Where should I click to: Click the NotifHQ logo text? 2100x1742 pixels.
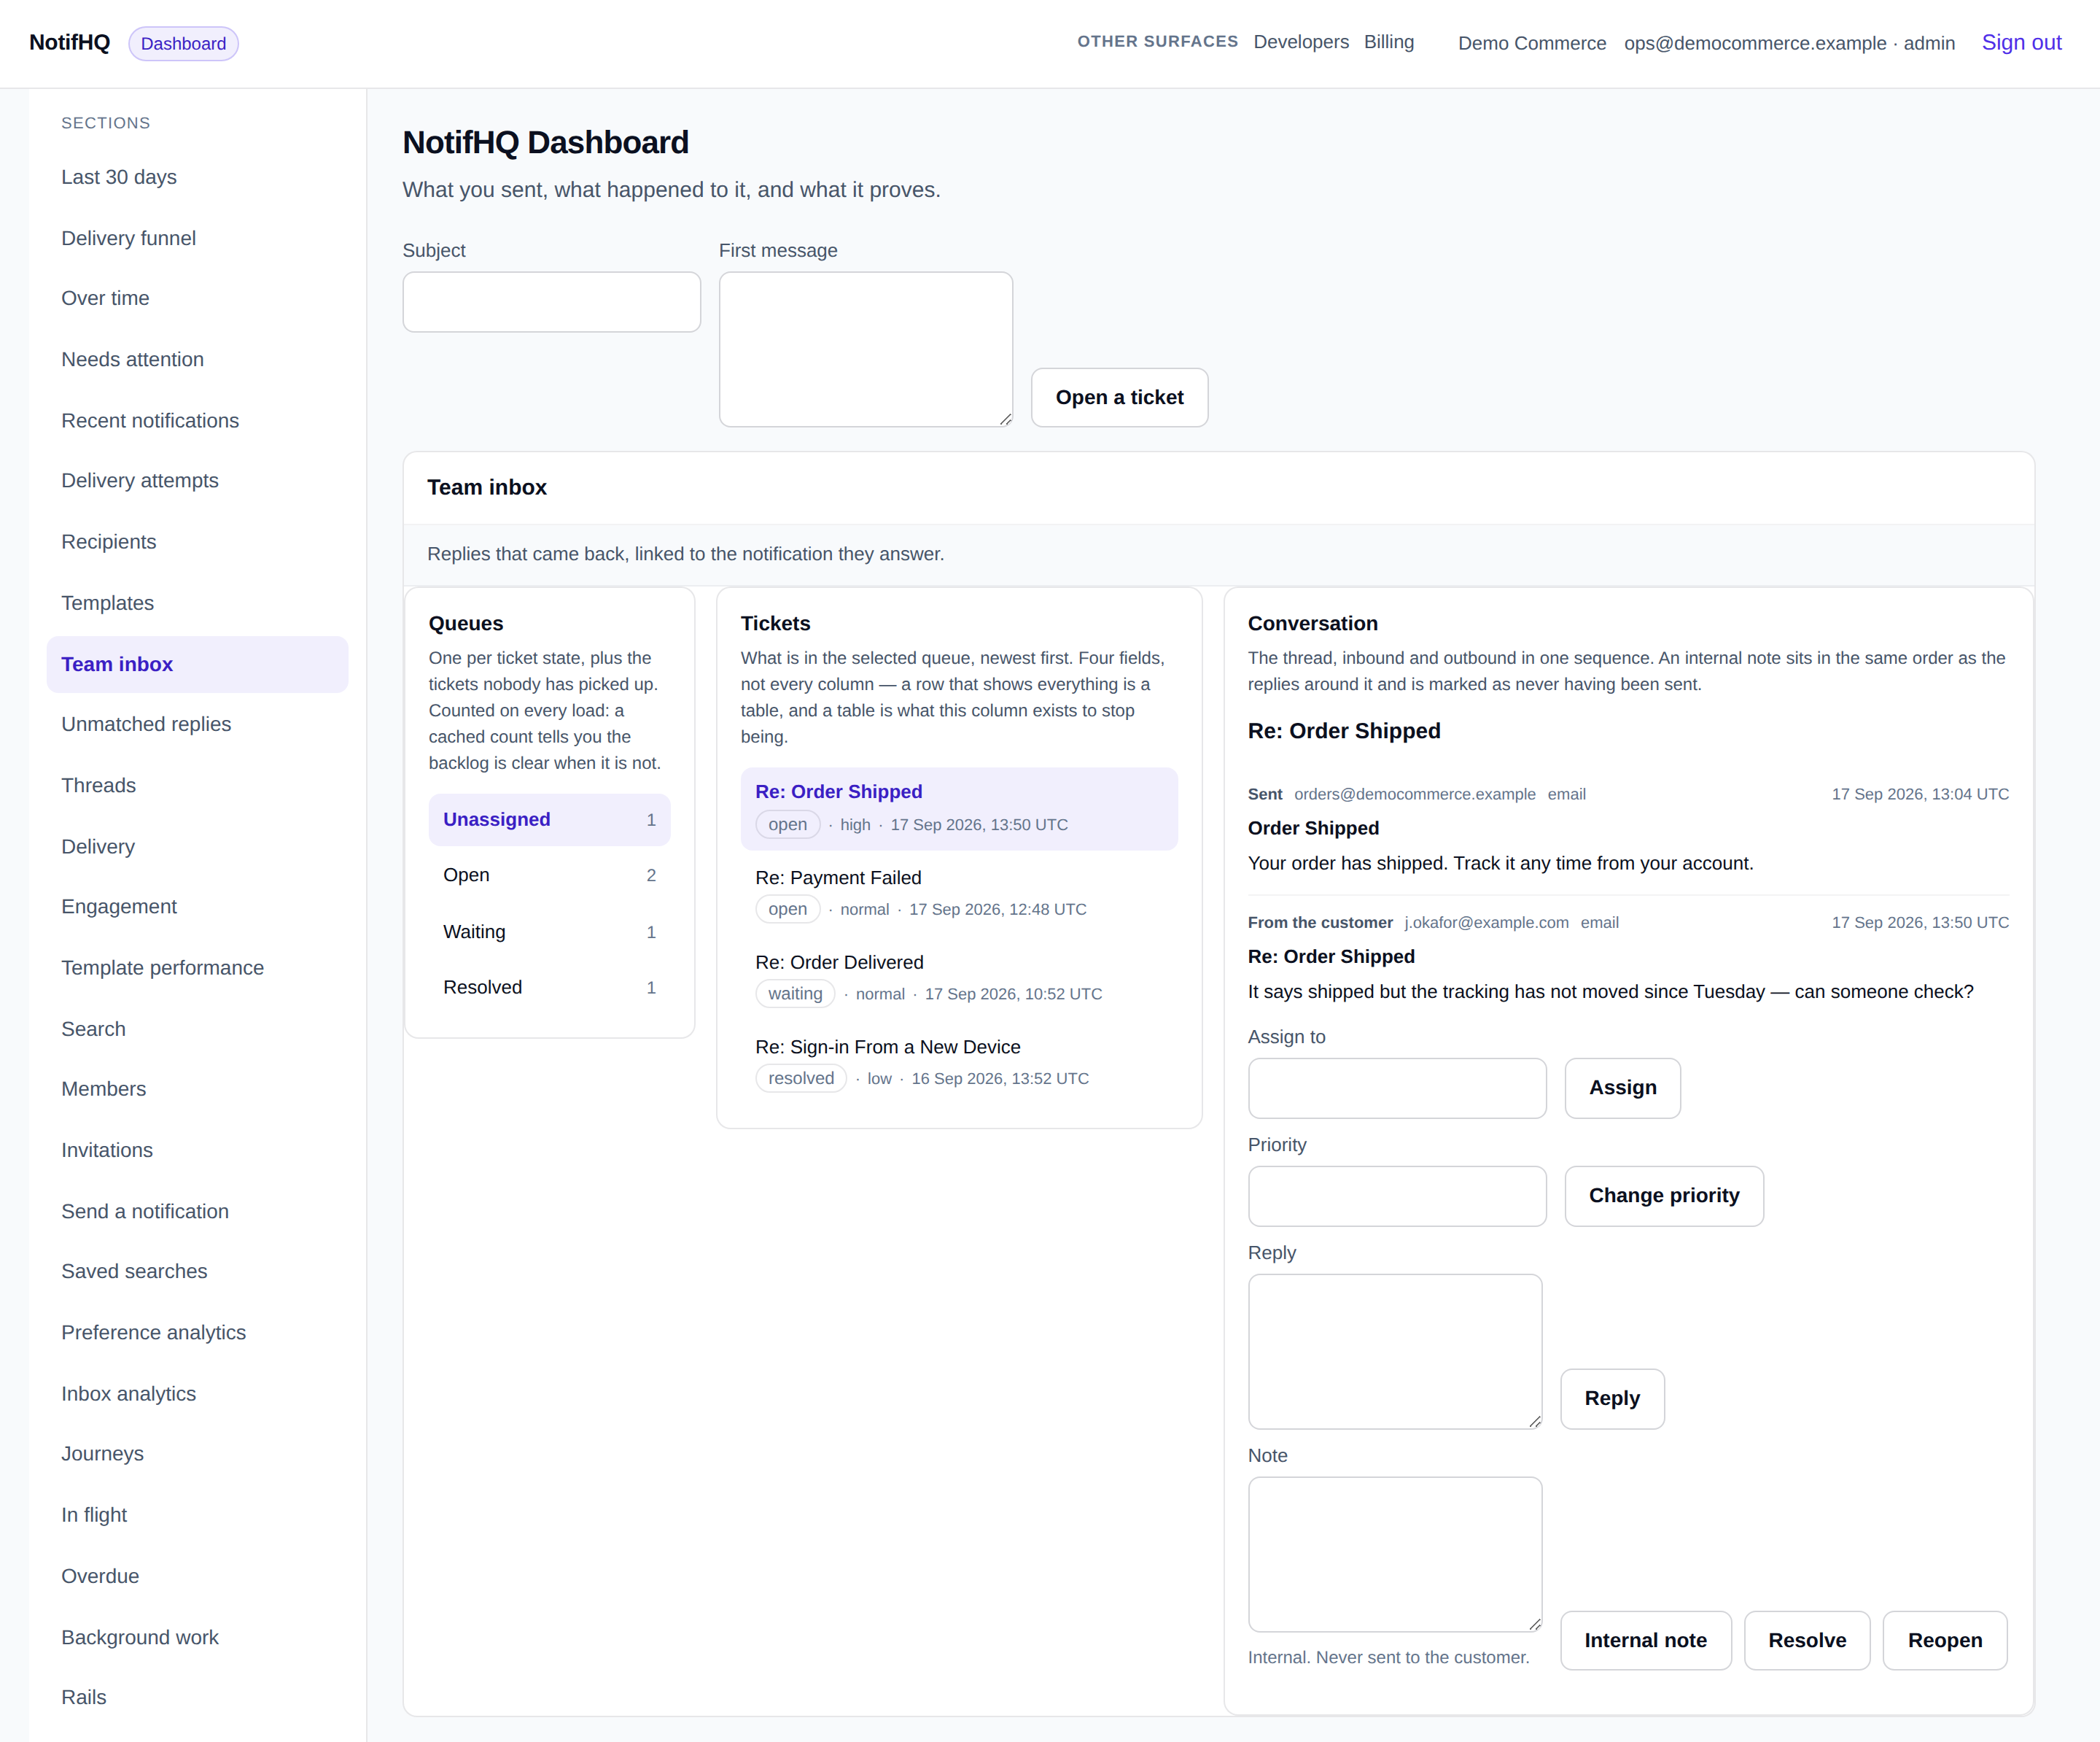(69, 42)
